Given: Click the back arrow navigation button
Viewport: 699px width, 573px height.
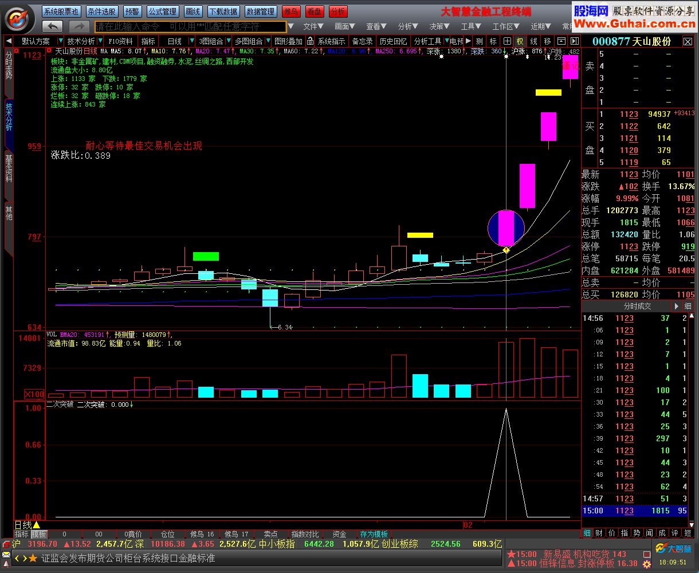Looking at the screenshot, I should click(53, 26).
